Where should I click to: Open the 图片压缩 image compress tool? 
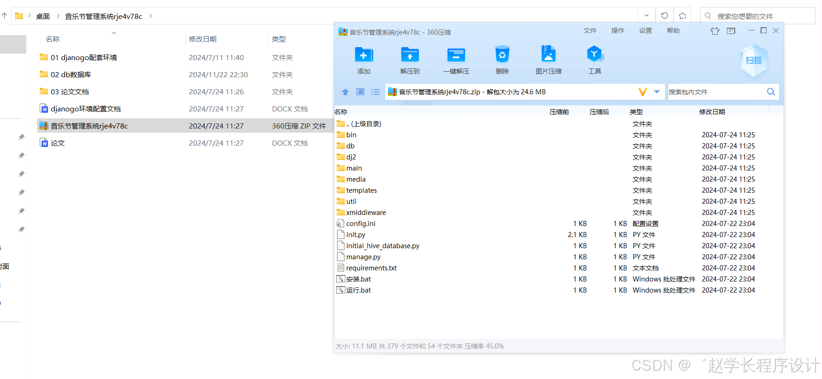[x=548, y=54]
